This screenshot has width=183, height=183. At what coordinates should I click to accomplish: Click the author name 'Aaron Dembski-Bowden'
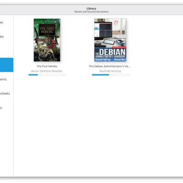[47, 71]
